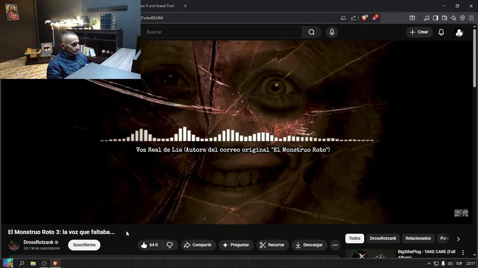478x268 pixels.
Task: Select the DrossRotzank filter chip
Action: [x=383, y=238]
